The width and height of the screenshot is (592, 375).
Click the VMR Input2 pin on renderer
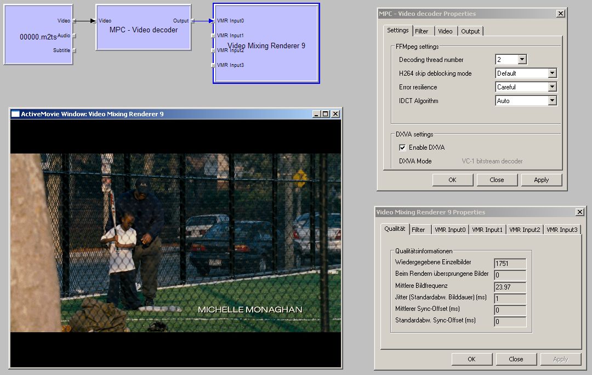[x=214, y=50]
